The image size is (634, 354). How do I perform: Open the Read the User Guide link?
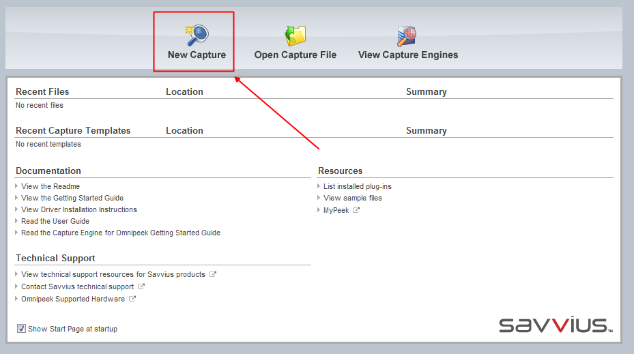tap(55, 221)
